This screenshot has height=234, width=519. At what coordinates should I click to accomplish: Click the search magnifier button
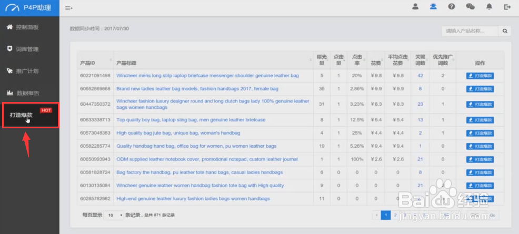(505, 31)
